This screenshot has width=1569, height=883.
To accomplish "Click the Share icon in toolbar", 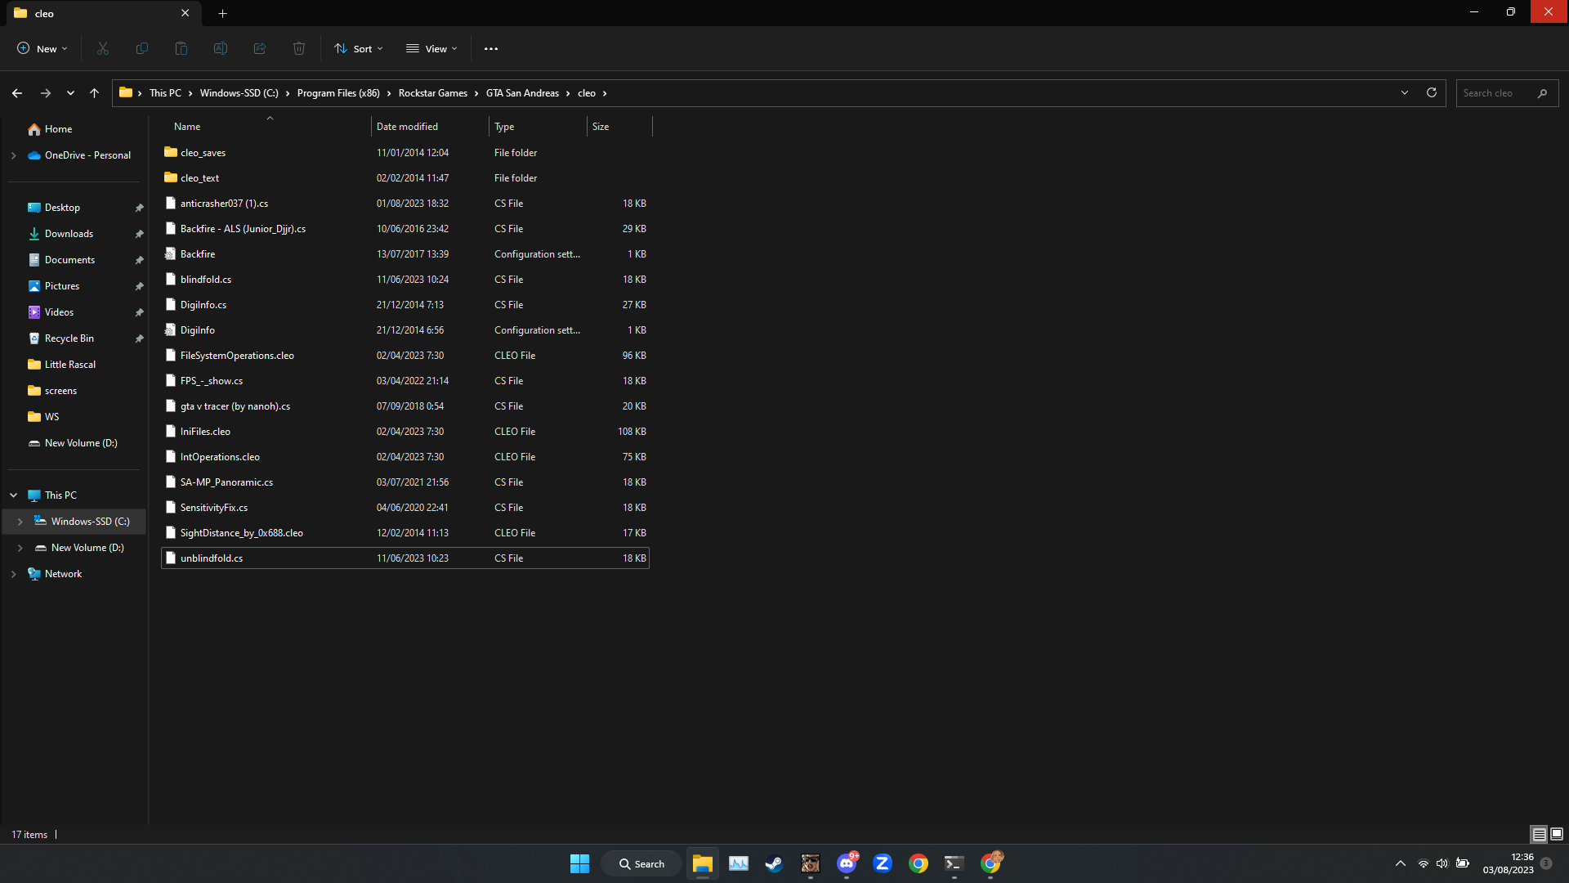I will pos(260,49).
